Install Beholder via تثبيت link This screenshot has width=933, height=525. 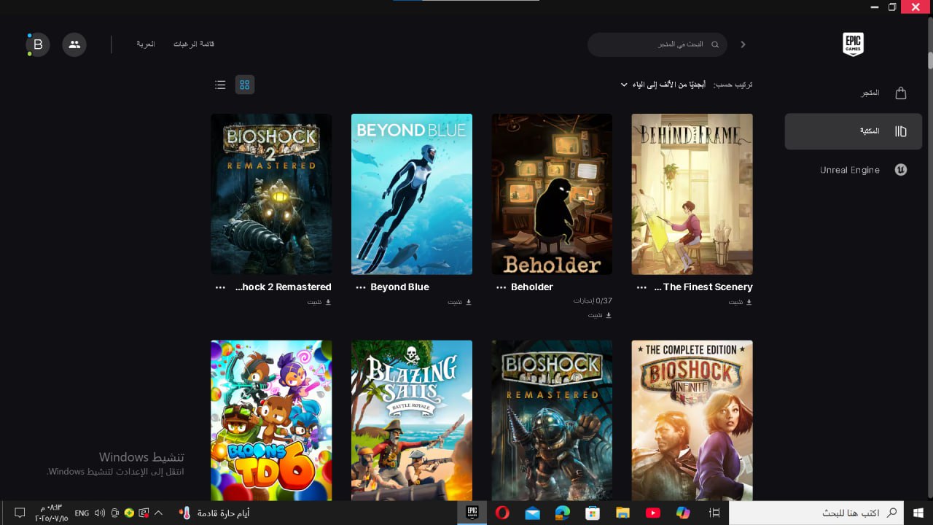point(600,315)
